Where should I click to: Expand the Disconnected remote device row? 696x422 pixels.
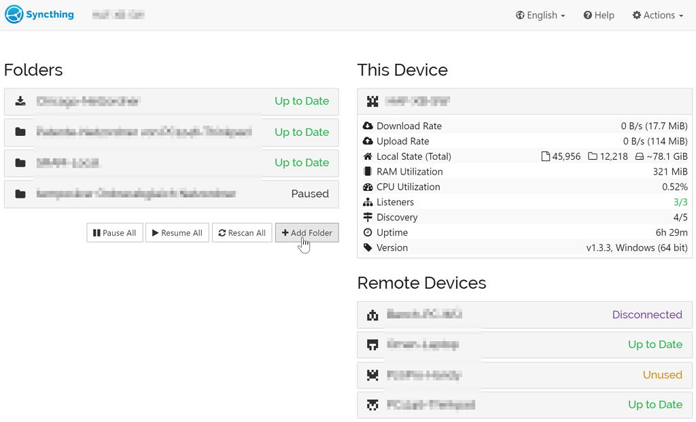523,315
